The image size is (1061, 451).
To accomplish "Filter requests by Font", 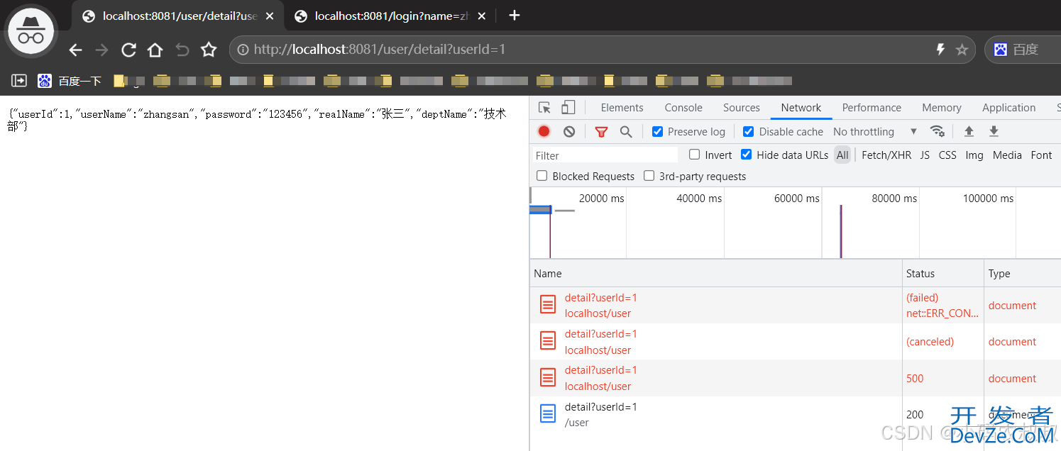I will (x=1041, y=155).
